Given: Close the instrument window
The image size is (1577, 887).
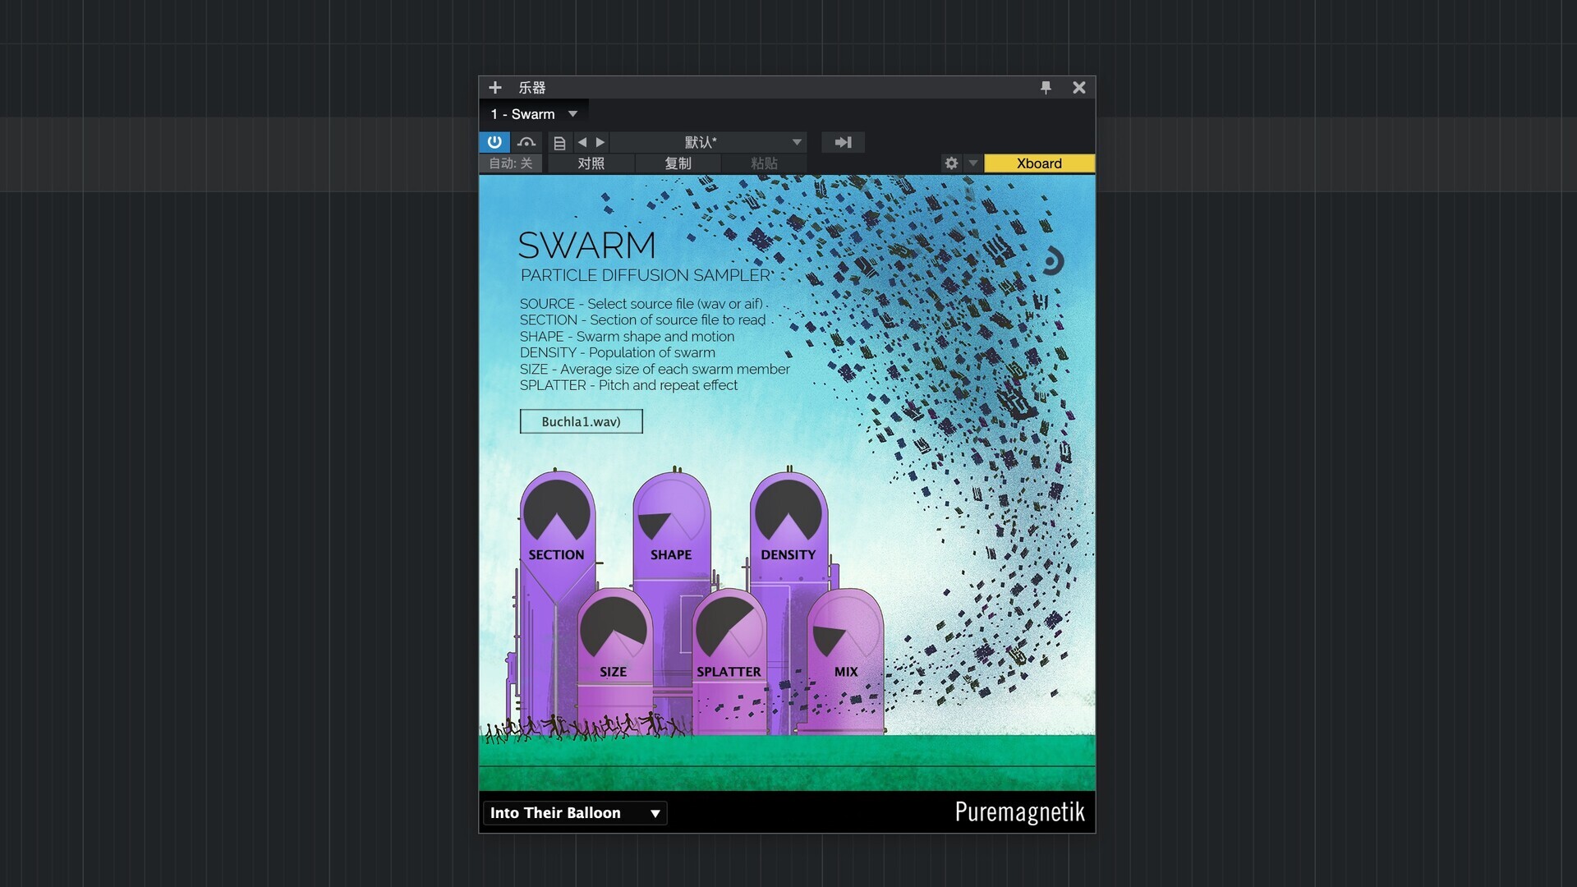Looking at the screenshot, I should tap(1079, 87).
